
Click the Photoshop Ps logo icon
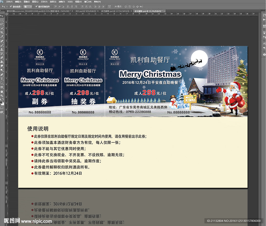[x=2, y=2]
